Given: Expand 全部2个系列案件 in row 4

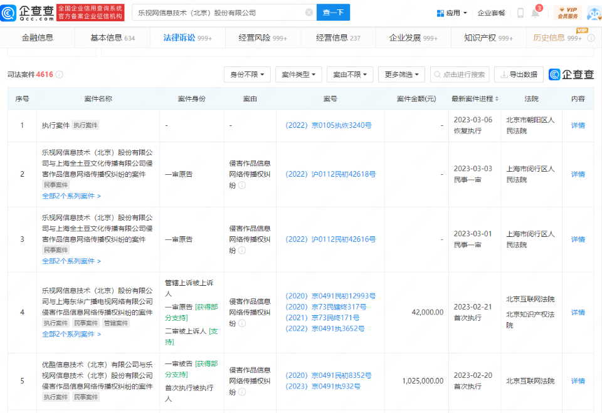Looking at the screenshot, I should (x=71, y=334).
